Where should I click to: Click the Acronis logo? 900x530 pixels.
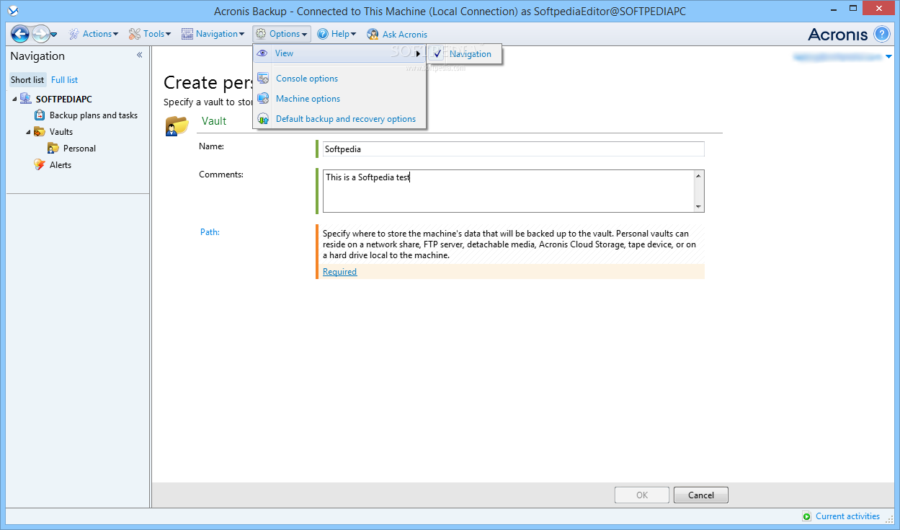point(838,34)
